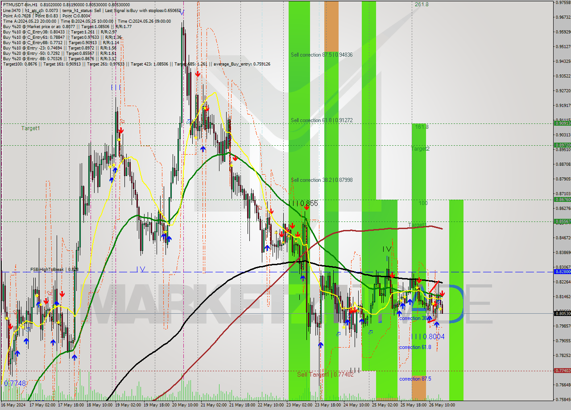The image size is (571, 410).
Task: Click the '16 May 2024' time axis label
Action: click(13, 405)
